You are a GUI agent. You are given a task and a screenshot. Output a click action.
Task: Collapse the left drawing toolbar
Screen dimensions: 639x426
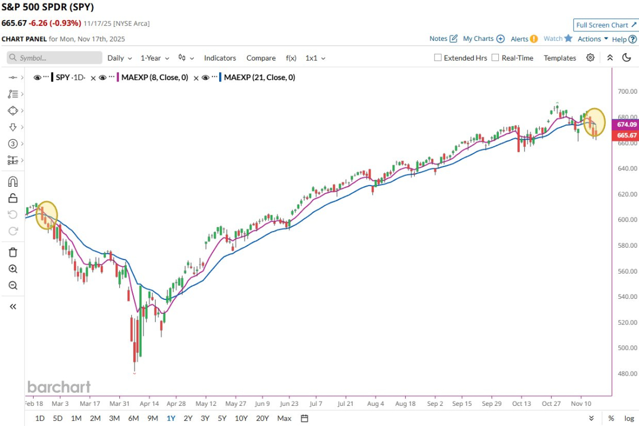click(13, 307)
